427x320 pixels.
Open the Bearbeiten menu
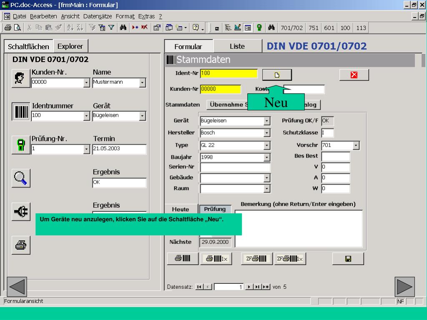[x=43, y=16]
